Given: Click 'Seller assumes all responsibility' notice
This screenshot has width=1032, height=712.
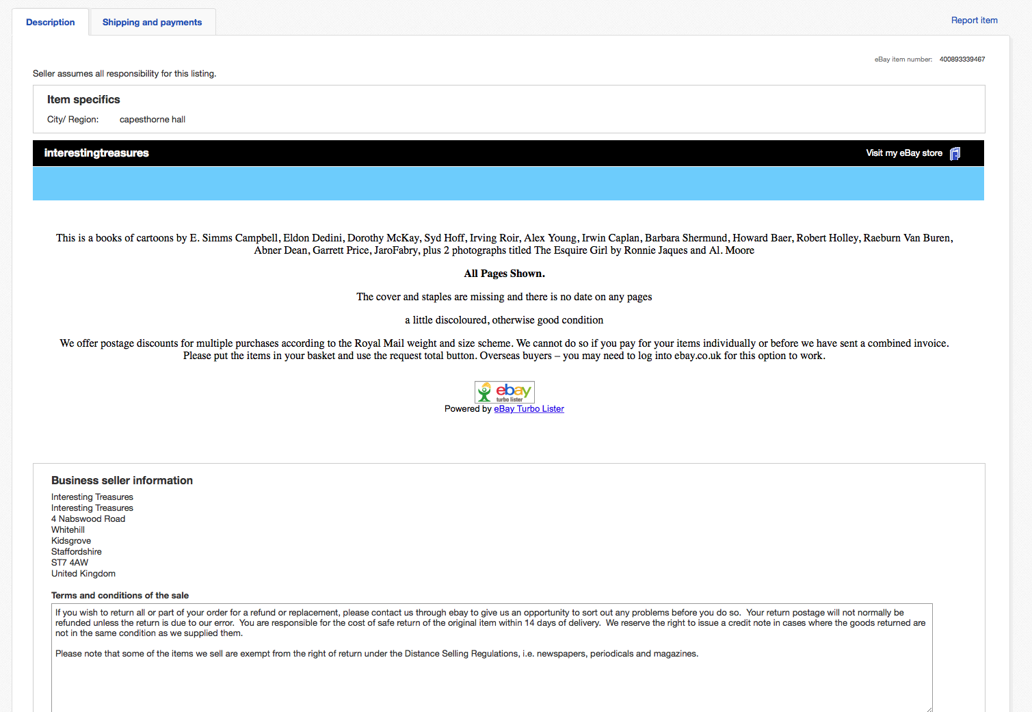Looking at the screenshot, I should 124,74.
